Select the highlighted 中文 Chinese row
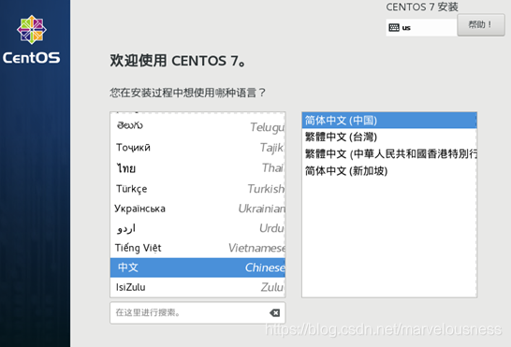Image resolution: width=511 pixels, height=347 pixels. coord(197,267)
